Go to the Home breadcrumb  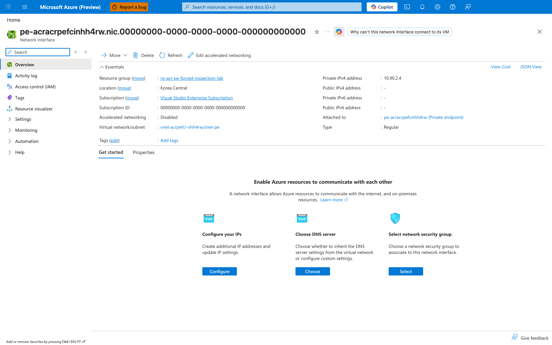pyautogui.click(x=13, y=20)
